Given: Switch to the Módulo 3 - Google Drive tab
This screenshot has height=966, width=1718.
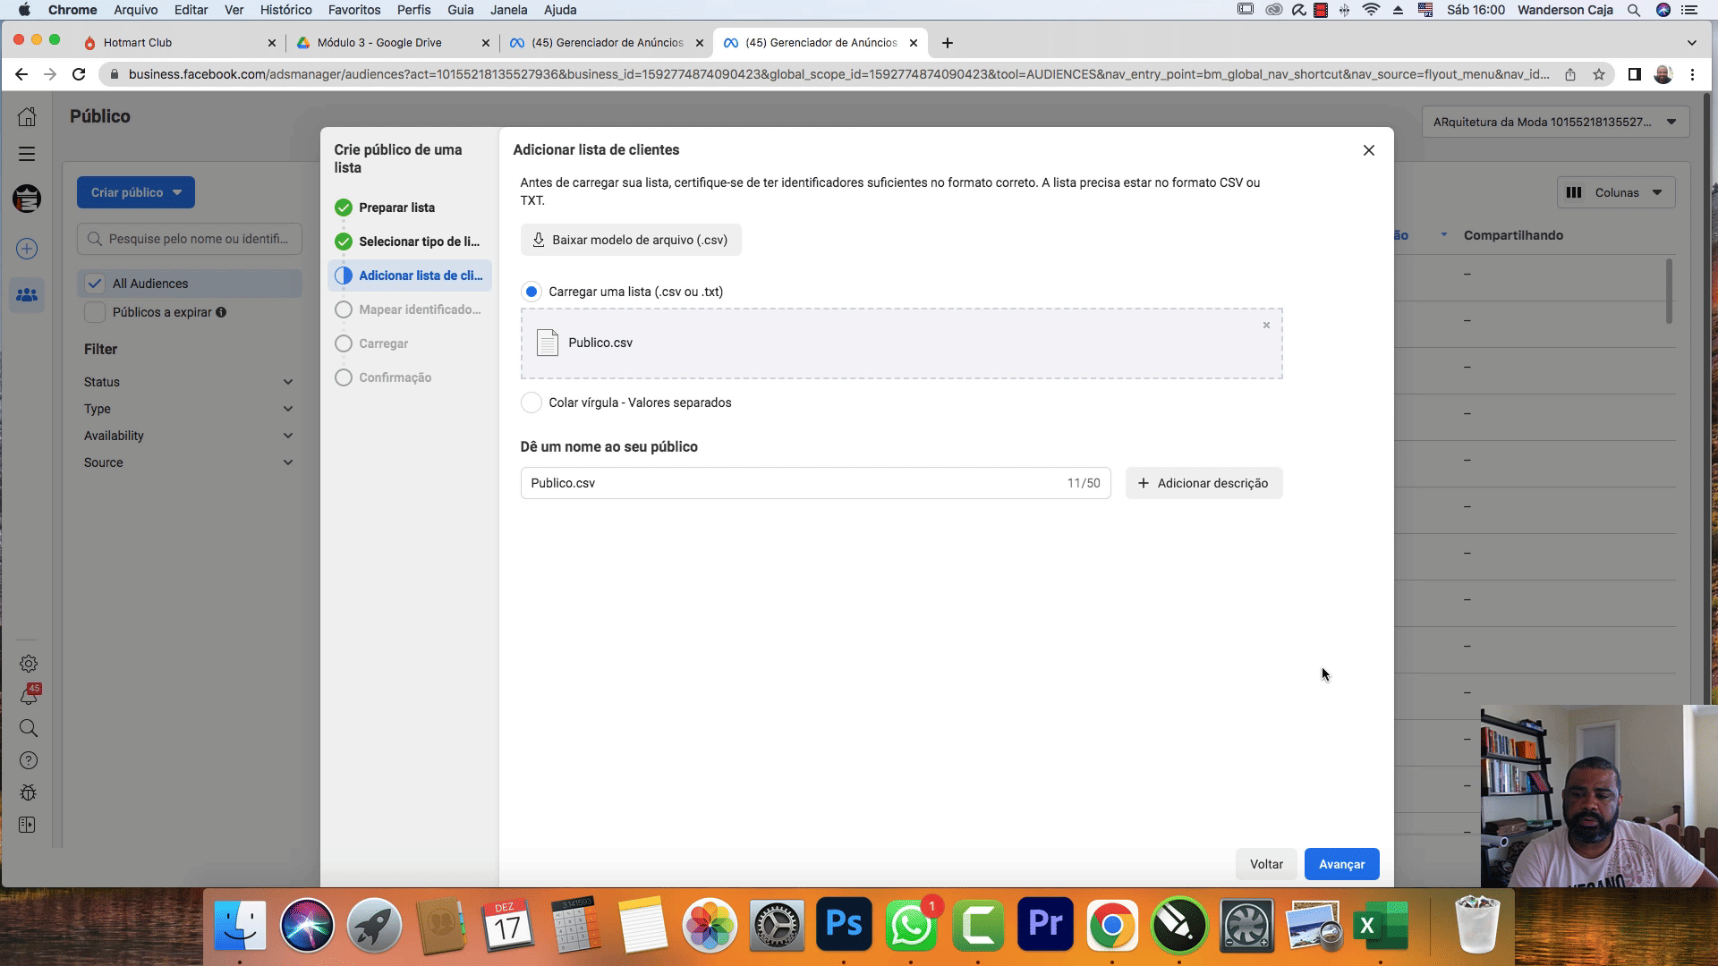Looking at the screenshot, I should pyautogui.click(x=379, y=43).
